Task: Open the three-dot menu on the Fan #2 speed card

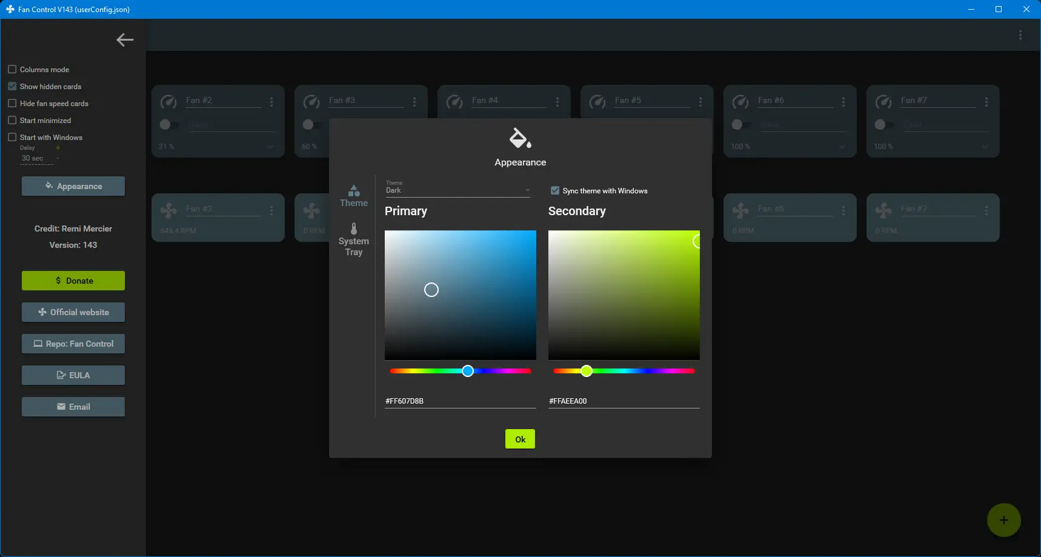Action: tap(271, 210)
